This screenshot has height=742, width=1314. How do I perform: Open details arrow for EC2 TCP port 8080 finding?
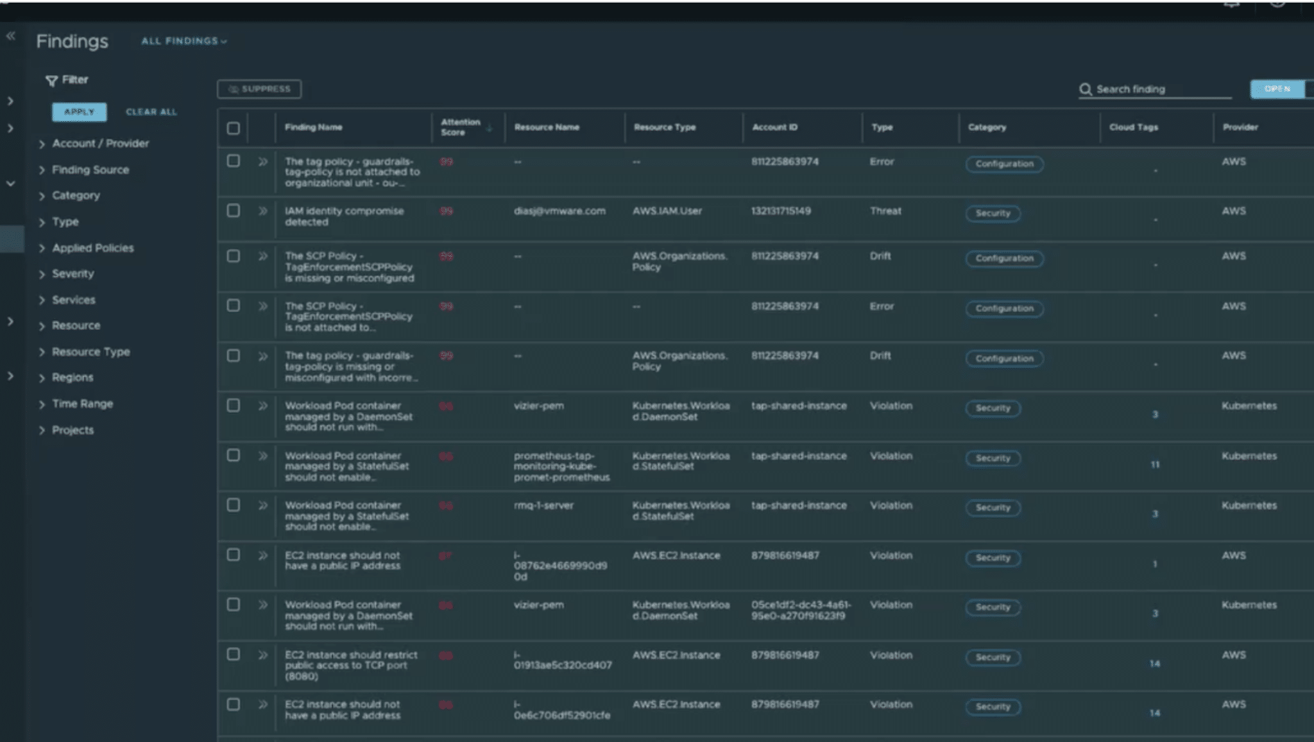coord(262,655)
